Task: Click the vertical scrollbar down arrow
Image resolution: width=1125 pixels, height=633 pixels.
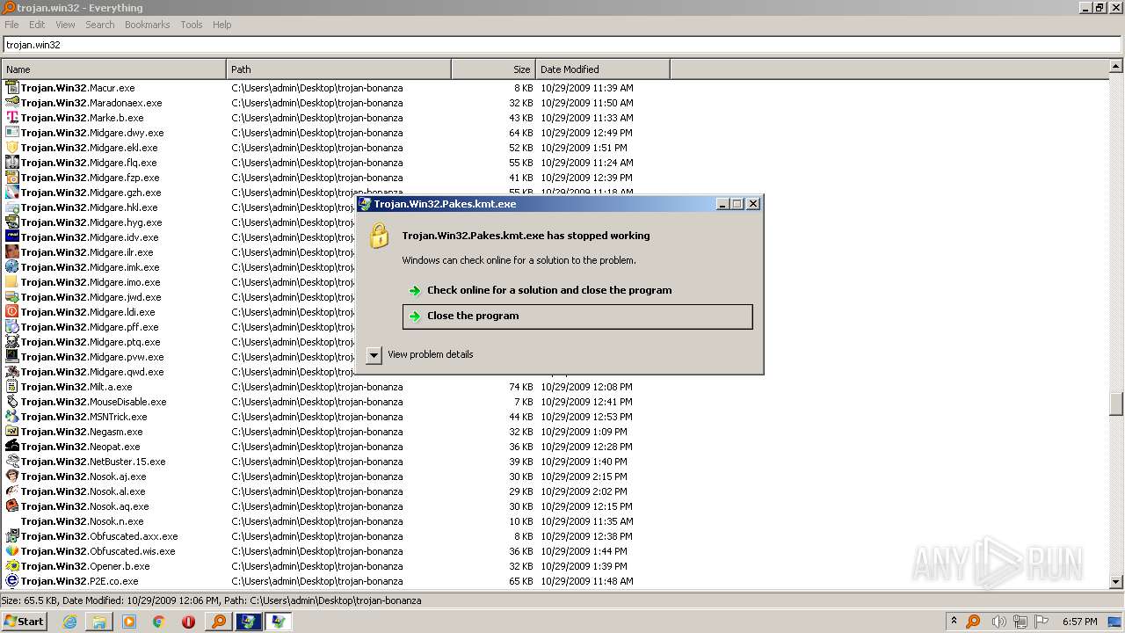Action: (1116, 581)
